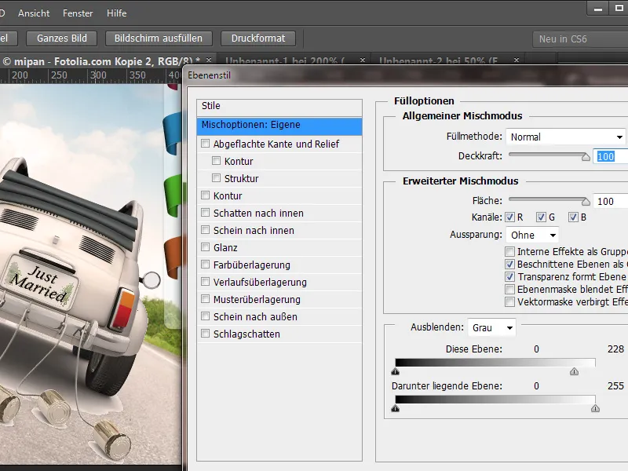628x471 pixels.
Task: Enable the Musterüberlagerung checkbox
Action: [x=205, y=299]
